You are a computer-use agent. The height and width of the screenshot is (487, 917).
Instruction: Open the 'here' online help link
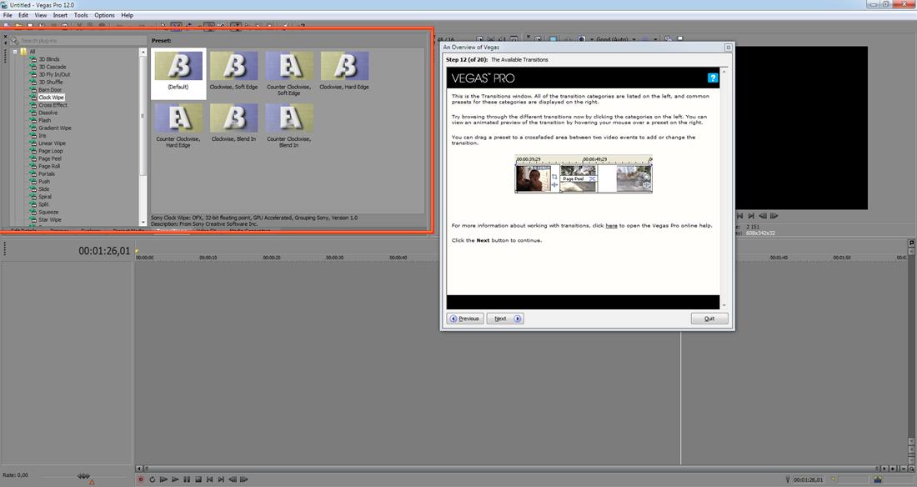click(611, 225)
